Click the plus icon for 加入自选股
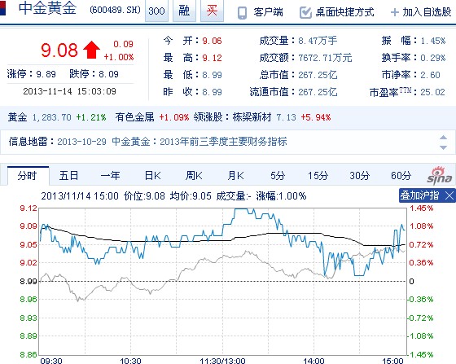The image size is (456, 364). 394,12
